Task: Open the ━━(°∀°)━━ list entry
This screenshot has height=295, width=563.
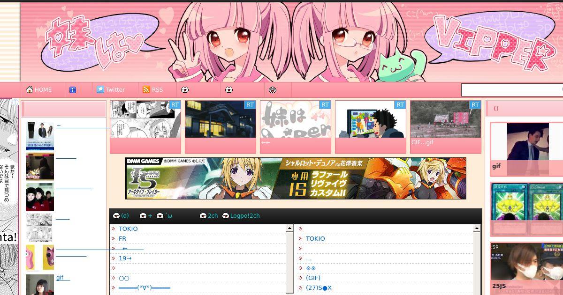Action: click(145, 288)
